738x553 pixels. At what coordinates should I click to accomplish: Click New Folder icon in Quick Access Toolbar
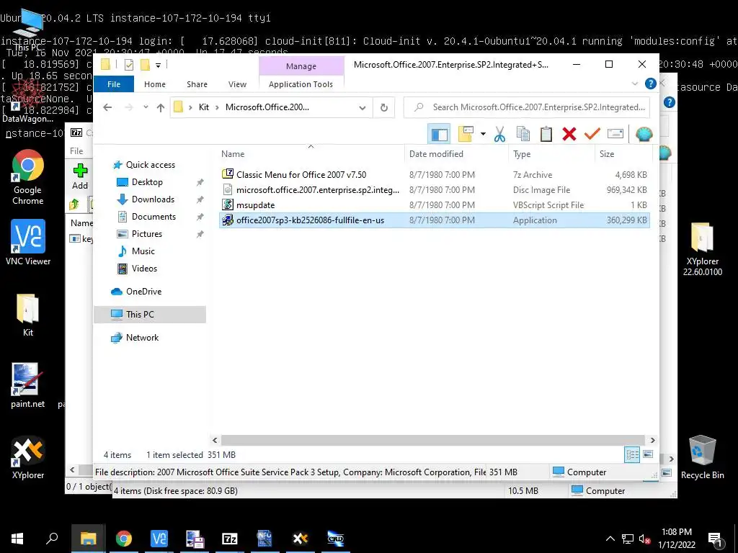[145, 65]
